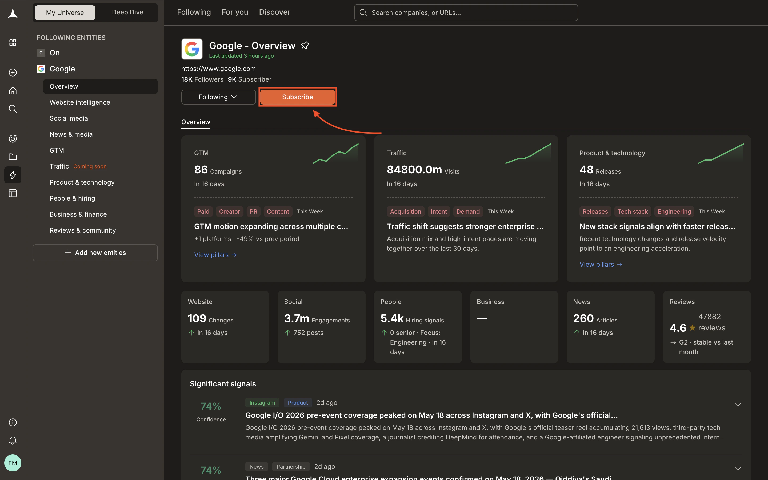Open the EM user avatar

[x=13, y=463]
